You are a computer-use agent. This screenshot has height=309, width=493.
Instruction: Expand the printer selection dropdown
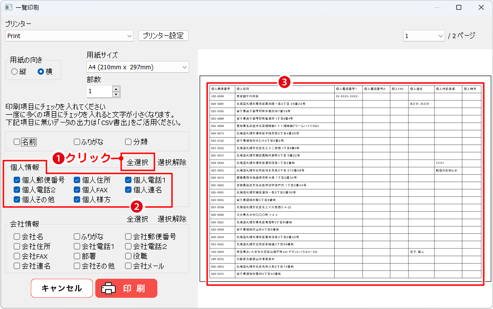coord(129,36)
